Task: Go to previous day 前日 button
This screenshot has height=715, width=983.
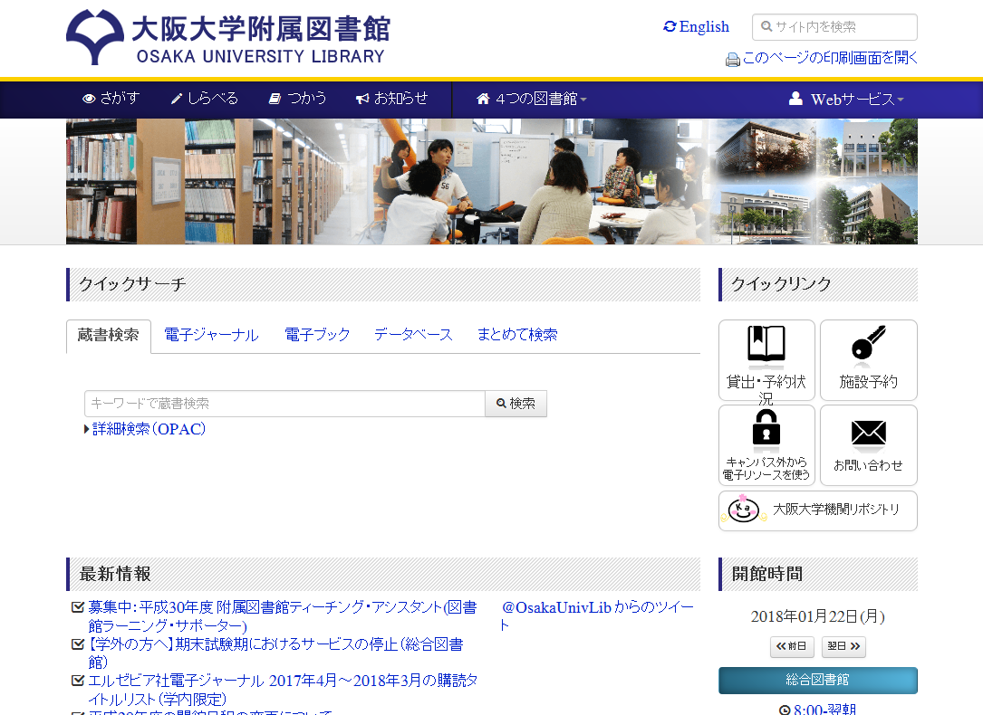Action: tap(792, 646)
